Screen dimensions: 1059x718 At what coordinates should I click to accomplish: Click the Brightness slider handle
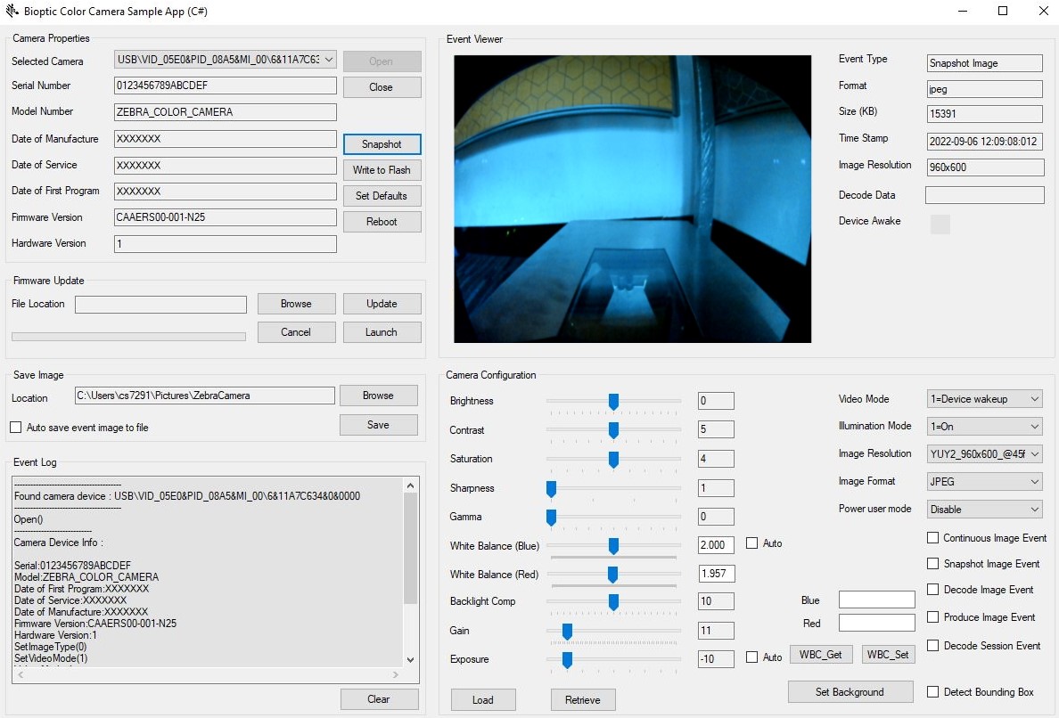point(613,401)
